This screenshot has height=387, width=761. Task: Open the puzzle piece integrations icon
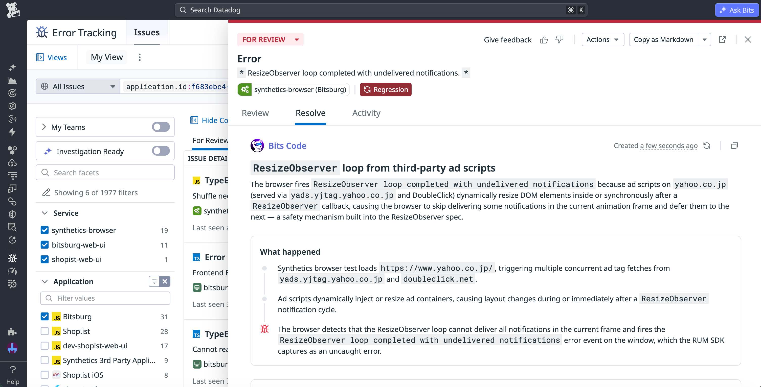coord(12,332)
